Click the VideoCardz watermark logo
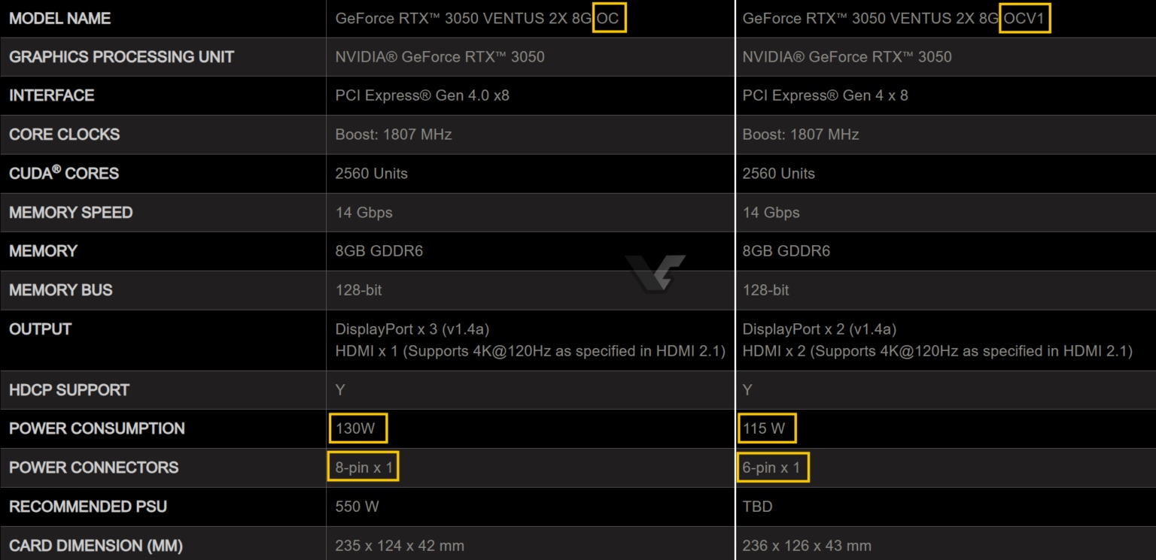1156x560 pixels. coord(654,272)
